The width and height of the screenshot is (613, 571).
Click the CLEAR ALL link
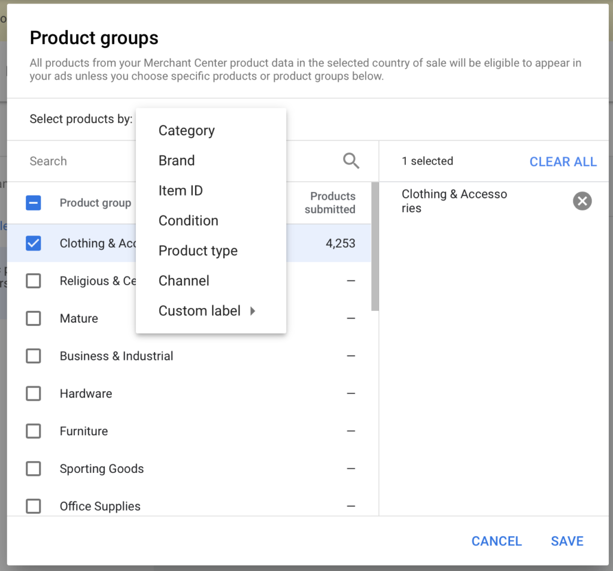pos(563,161)
